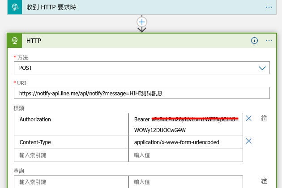Switch queries to text mode

pos(264,181)
